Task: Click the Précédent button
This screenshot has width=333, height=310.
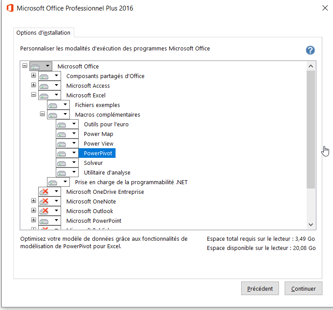Action: click(x=260, y=289)
